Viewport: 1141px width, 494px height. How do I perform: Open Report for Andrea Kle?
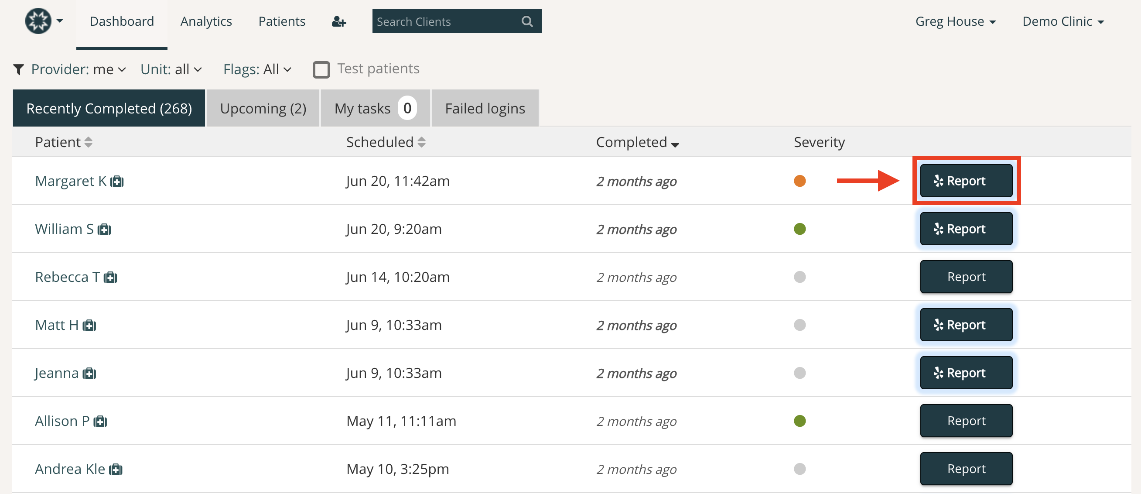tap(966, 469)
